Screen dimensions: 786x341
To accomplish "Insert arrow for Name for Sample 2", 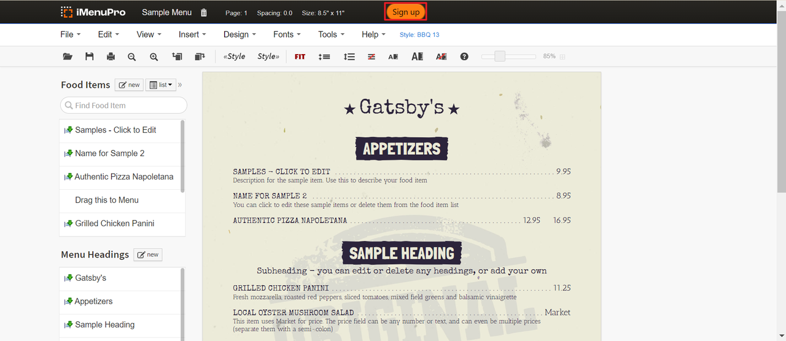I will tap(69, 153).
